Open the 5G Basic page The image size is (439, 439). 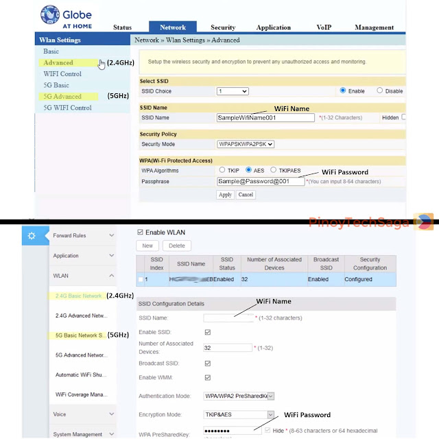56,85
